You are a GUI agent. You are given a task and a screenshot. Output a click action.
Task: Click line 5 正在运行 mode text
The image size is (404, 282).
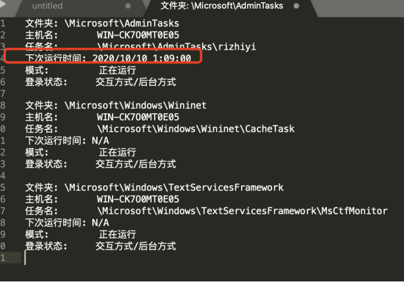pyautogui.click(x=117, y=70)
